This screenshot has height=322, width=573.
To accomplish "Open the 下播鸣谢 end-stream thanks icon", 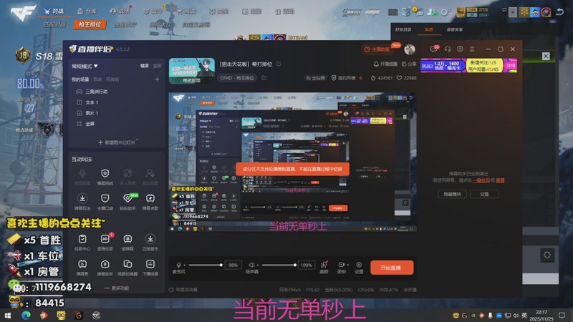I will (x=150, y=264).
